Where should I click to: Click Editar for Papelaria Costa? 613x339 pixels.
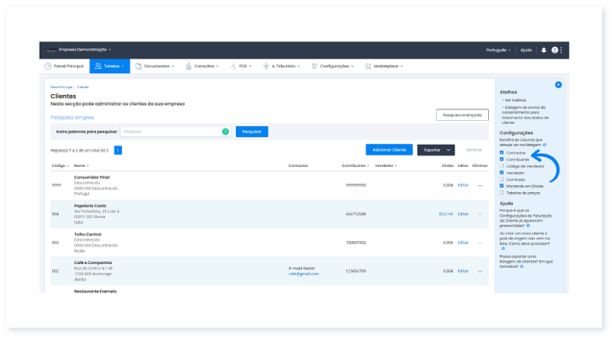tap(462, 214)
